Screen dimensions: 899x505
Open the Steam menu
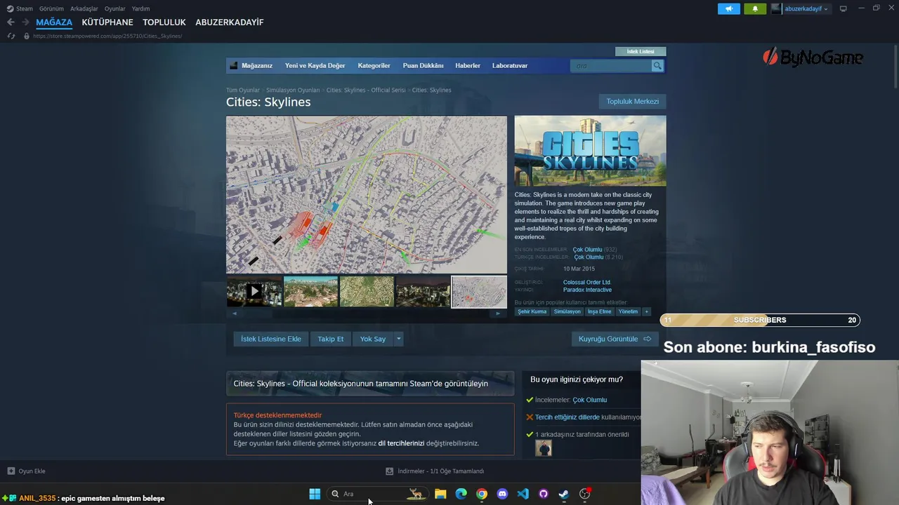point(25,8)
